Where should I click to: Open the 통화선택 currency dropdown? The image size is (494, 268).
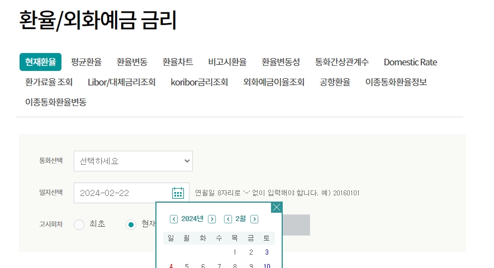coord(133,161)
